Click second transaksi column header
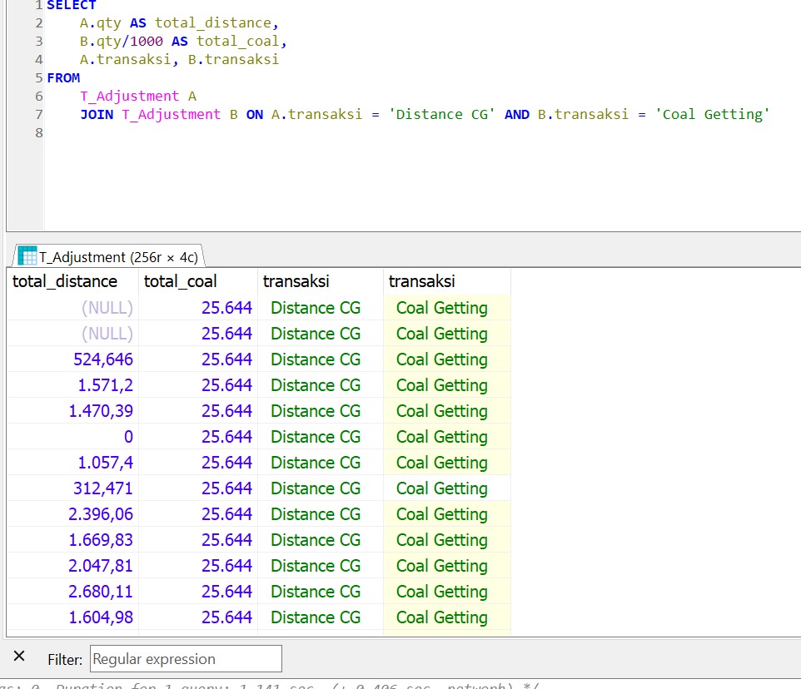Screen dimensions: 801x689 [422, 281]
